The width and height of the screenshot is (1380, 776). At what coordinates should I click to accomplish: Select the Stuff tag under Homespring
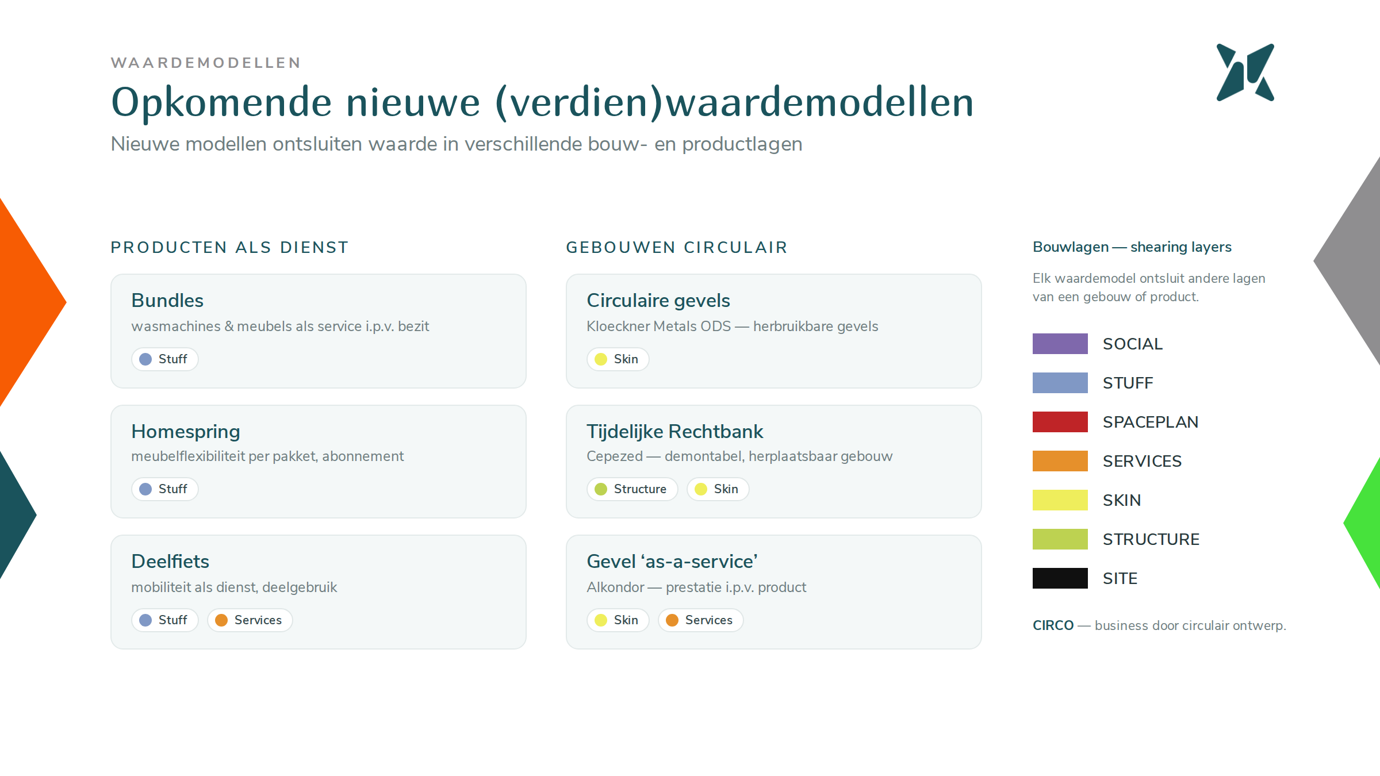[x=165, y=489]
